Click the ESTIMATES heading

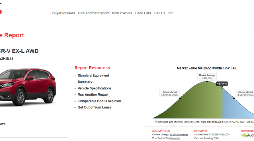coord(201,131)
